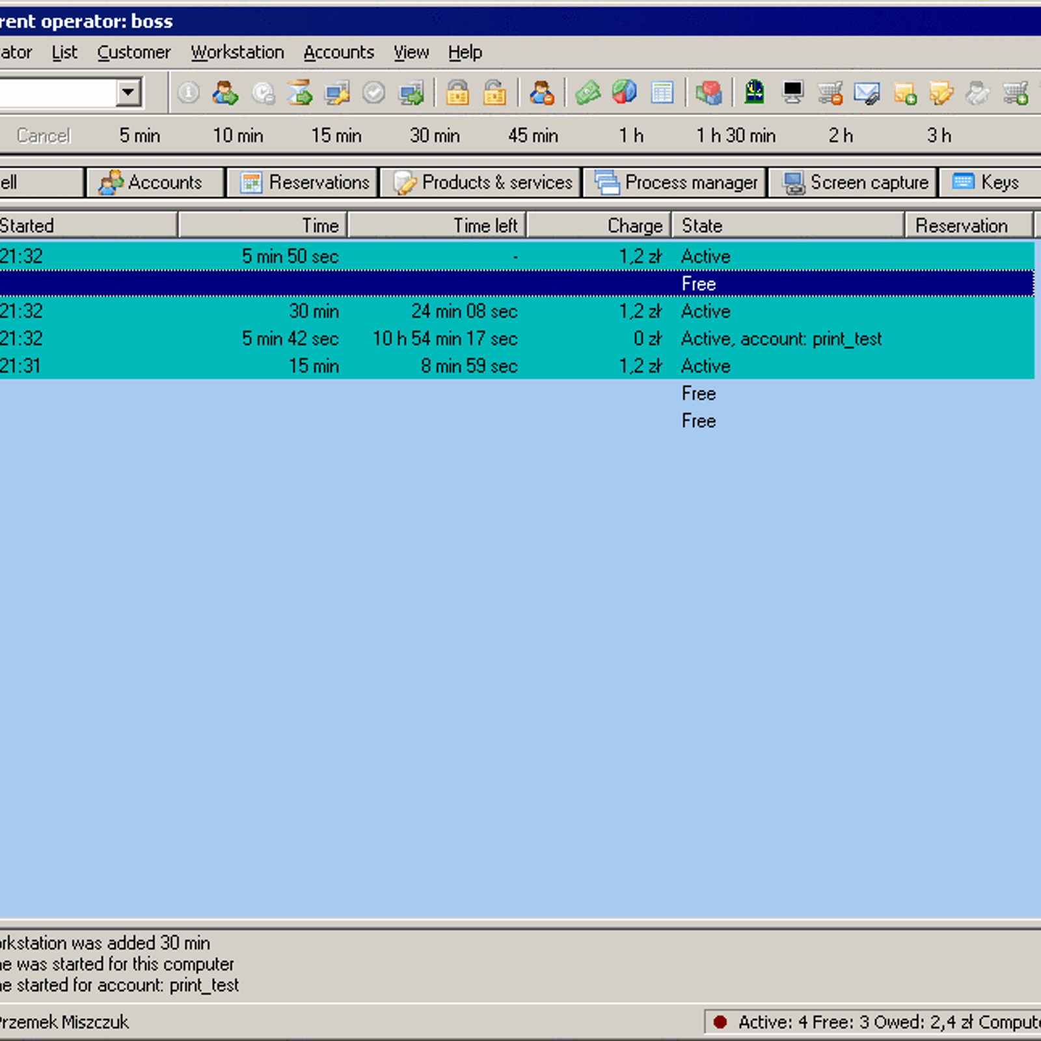
Task: Select the row with 24 min 08 sec left
Action: point(517,311)
